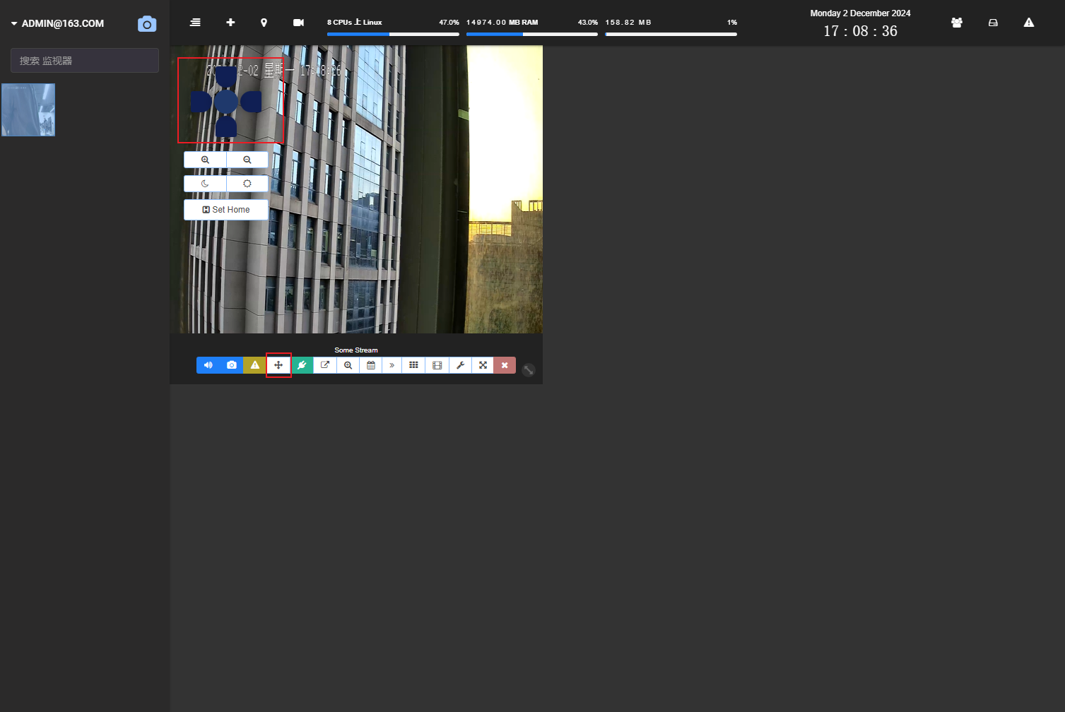Pan camera left with PTZ left arrow

pyautogui.click(x=201, y=102)
